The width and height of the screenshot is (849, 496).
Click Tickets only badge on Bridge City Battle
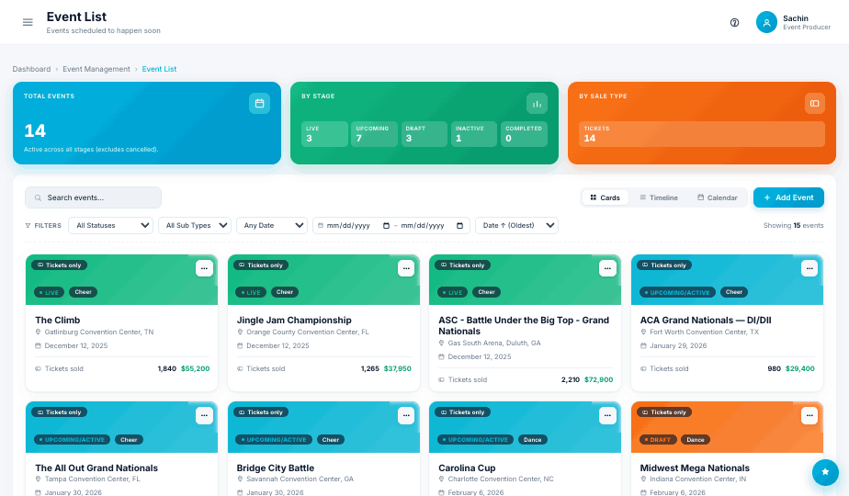(261, 412)
